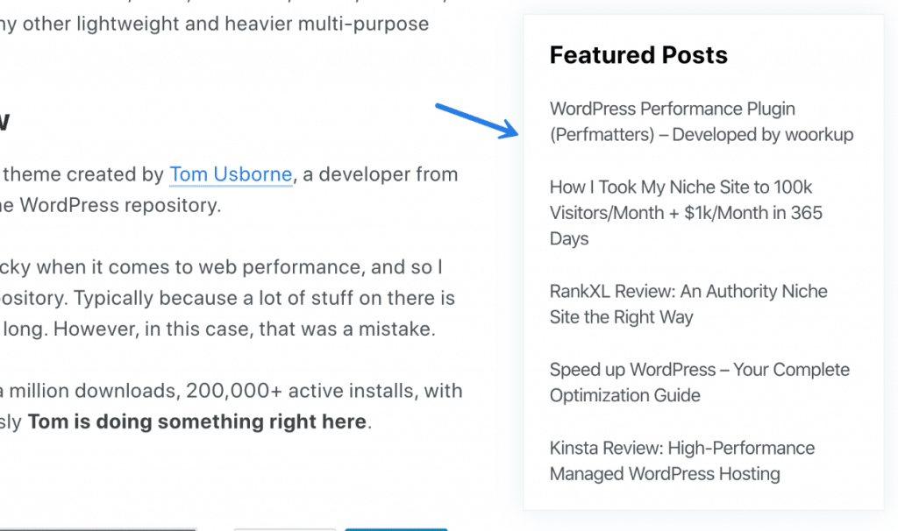Click the 'Optimization Guide' text line
The height and width of the screenshot is (531, 898).
click(624, 395)
